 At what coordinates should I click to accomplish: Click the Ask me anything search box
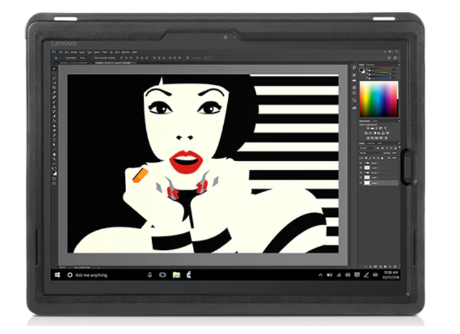(x=91, y=275)
